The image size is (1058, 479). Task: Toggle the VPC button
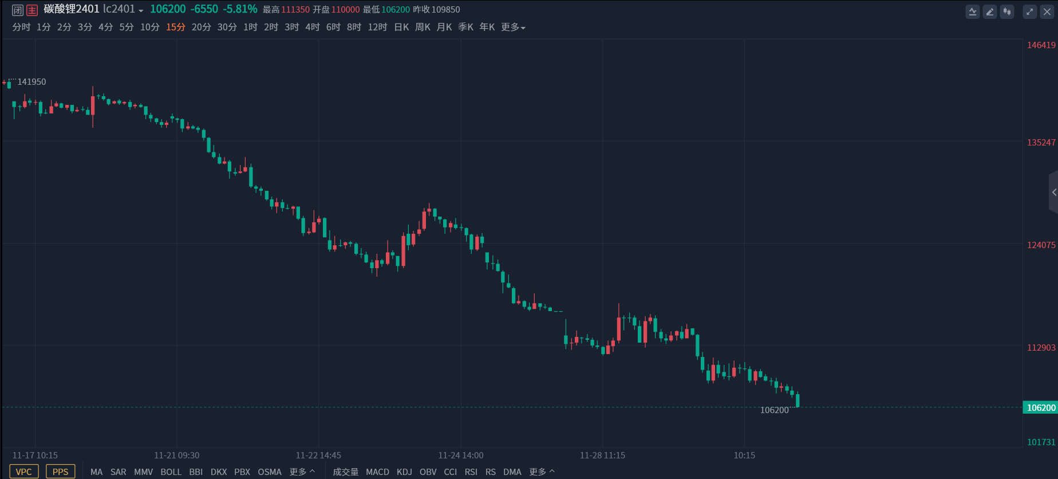[24, 472]
